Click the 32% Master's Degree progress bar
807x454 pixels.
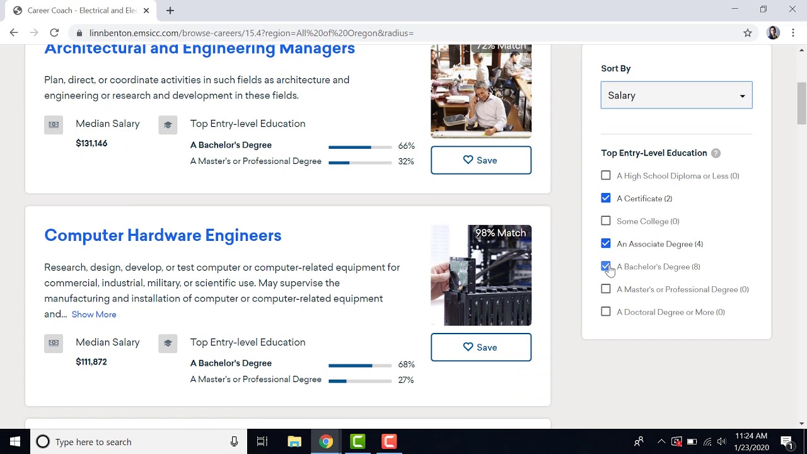360,163
